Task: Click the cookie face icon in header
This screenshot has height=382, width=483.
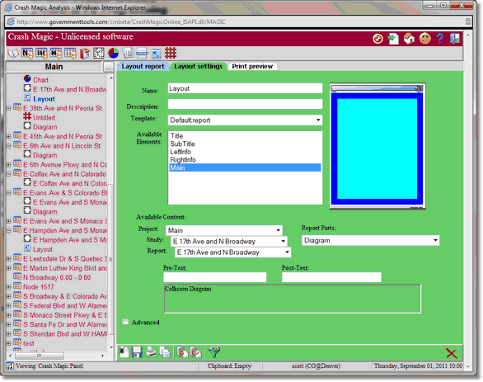Action: (425, 39)
